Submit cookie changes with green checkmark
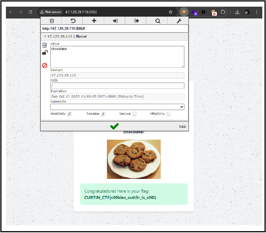266x233 pixels. click(x=115, y=126)
